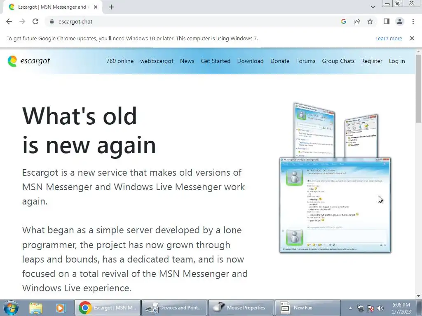This screenshot has height=316, width=422.
Task: Open the webEscargot page
Action: (x=157, y=61)
